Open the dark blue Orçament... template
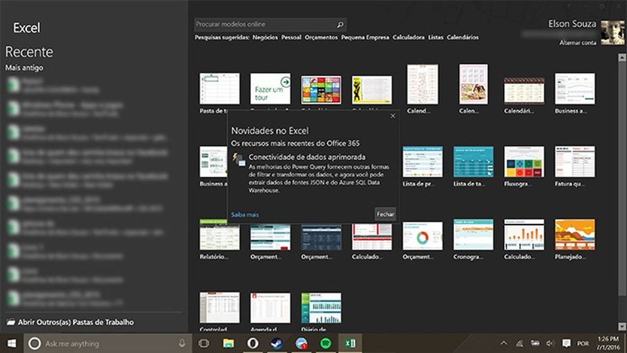The image size is (627, 353). [321, 237]
